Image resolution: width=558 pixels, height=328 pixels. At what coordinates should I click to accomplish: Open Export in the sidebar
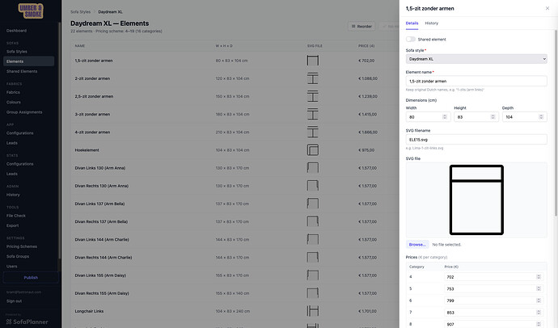point(12,225)
